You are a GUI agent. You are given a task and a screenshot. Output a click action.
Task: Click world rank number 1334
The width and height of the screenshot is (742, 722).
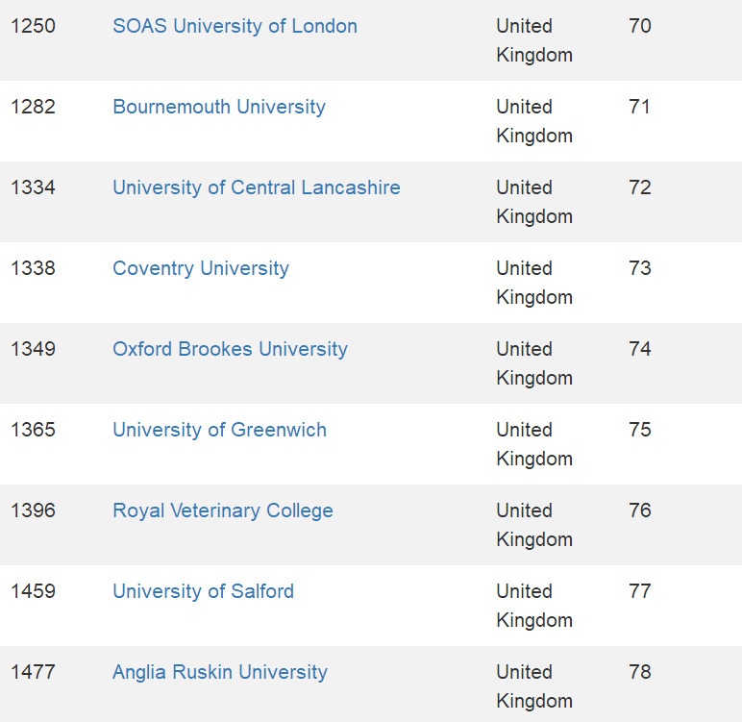tap(33, 187)
